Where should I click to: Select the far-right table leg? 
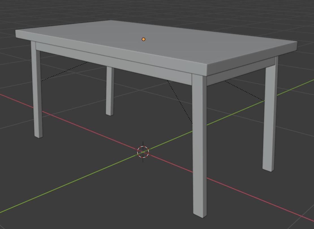(x=270, y=114)
